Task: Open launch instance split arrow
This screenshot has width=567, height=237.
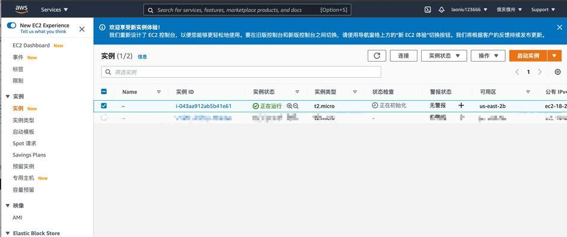Action: tap(555, 56)
